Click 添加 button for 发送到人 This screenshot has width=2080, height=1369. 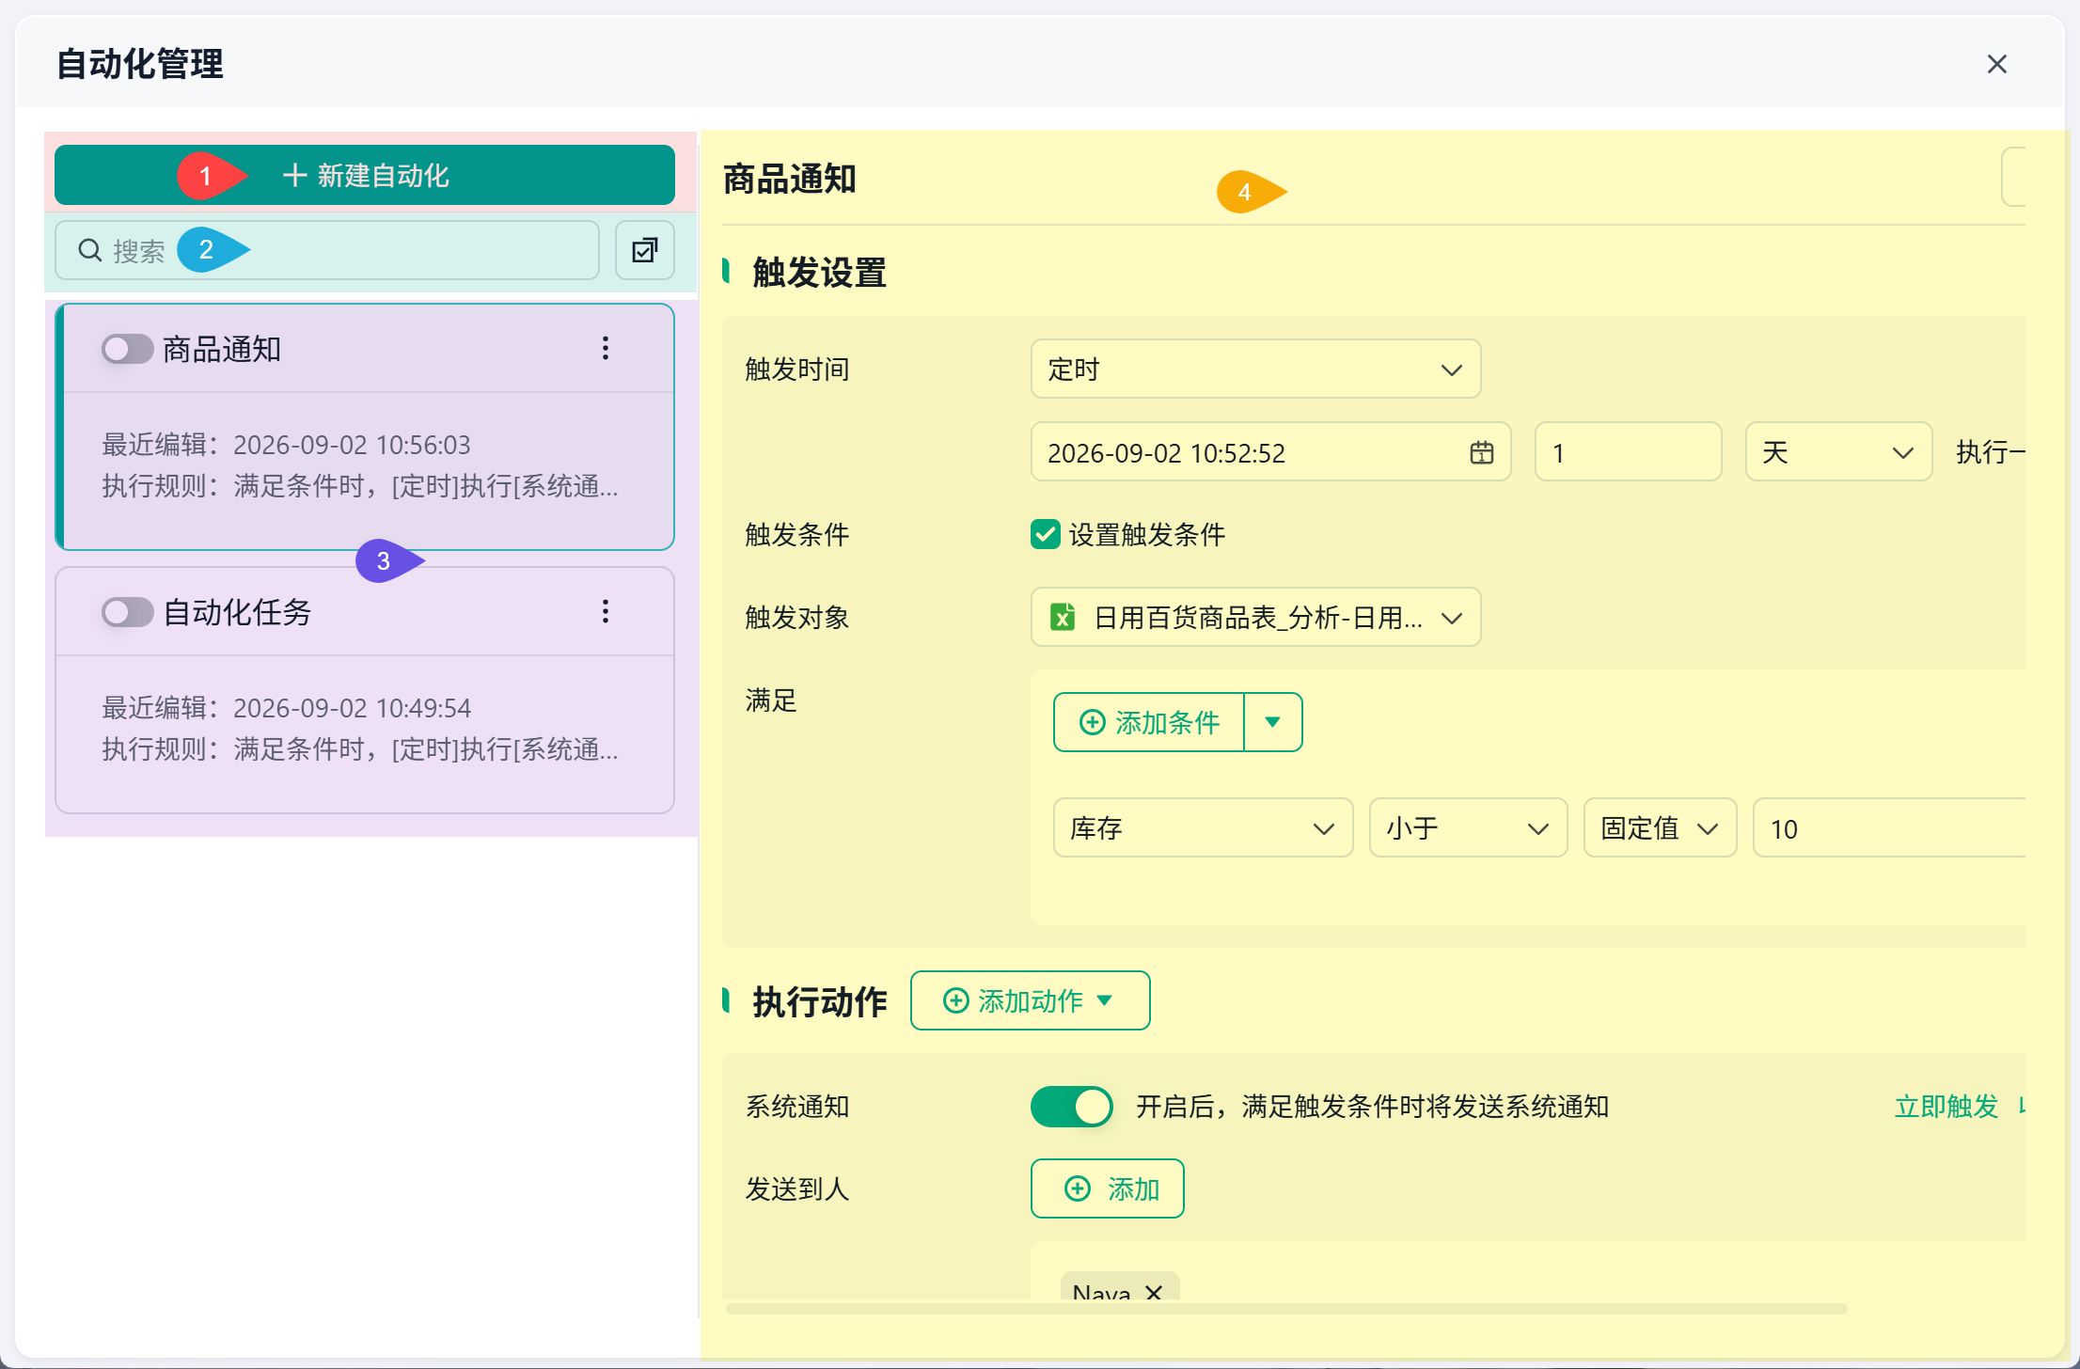[1108, 1188]
